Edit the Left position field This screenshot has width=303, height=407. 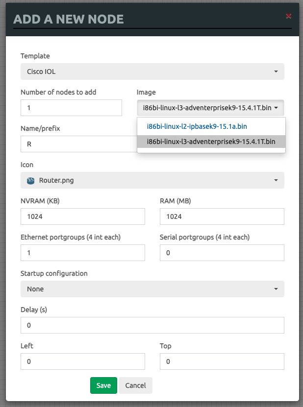(x=83, y=361)
